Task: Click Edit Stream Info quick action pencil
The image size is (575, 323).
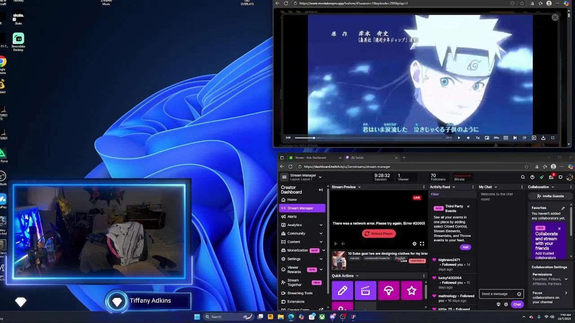Action: [x=342, y=291]
